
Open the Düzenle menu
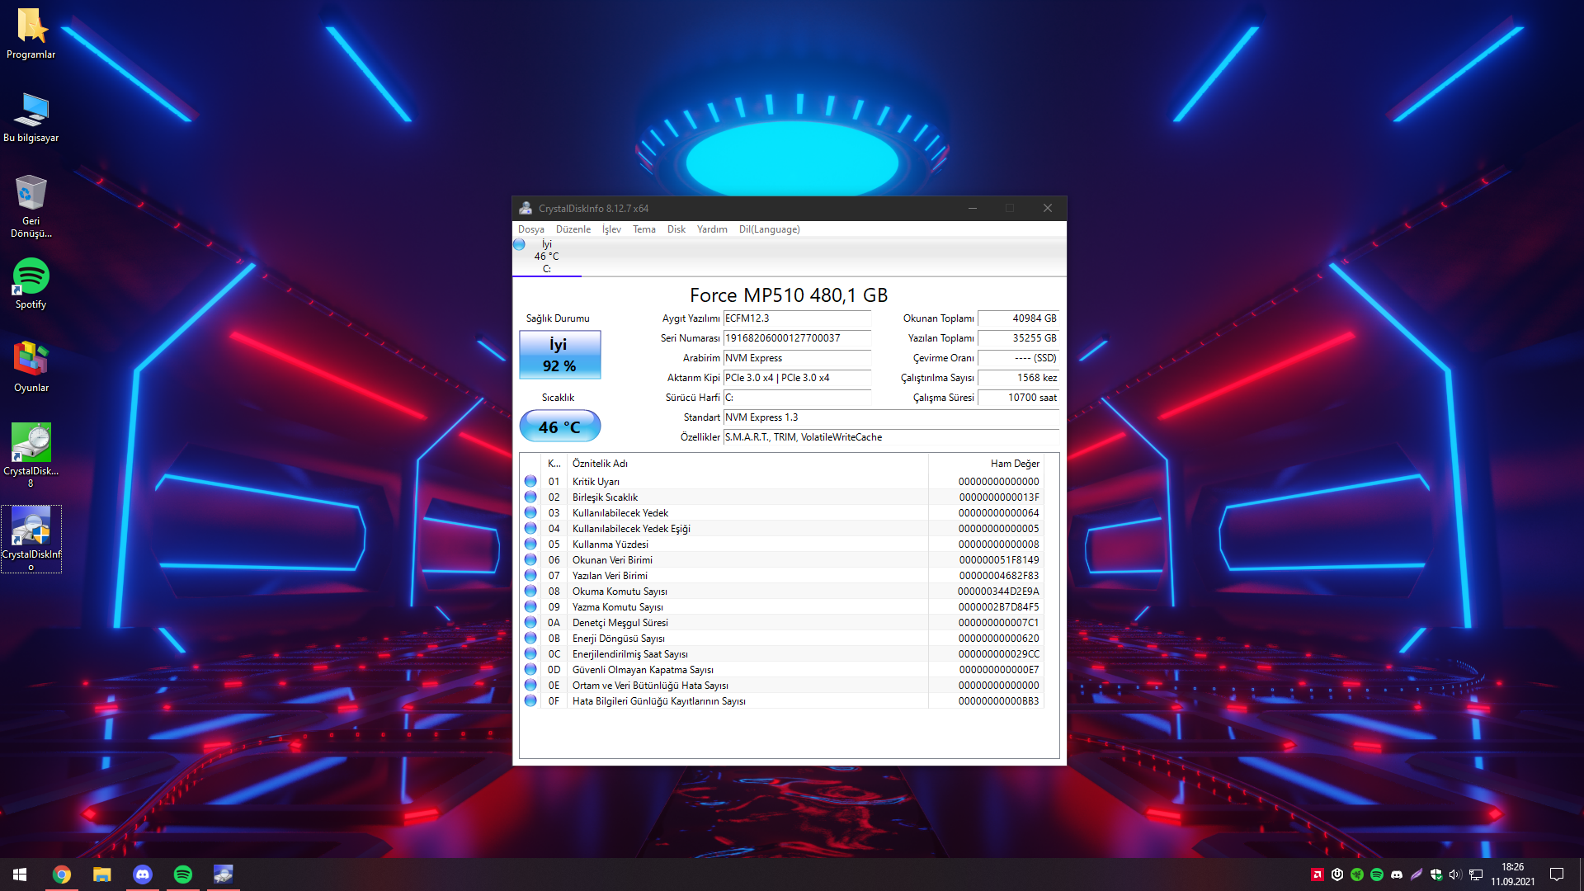573,229
